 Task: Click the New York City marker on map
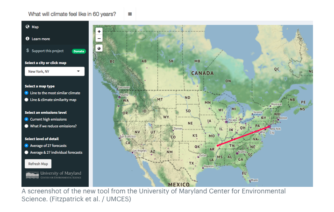click(269, 126)
